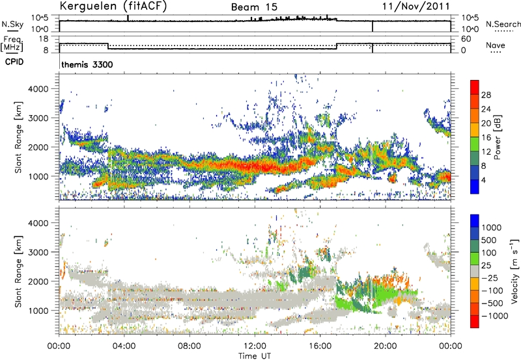Screen dimensions: 521x360
Task: Click the 'Kerguelen (fitACF)' title text
Action: [x=113, y=6]
